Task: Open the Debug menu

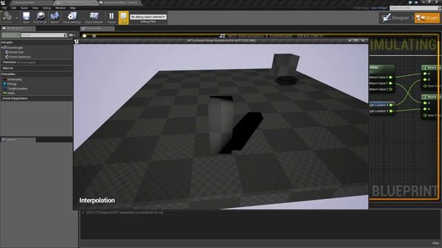Action: pos(46,8)
